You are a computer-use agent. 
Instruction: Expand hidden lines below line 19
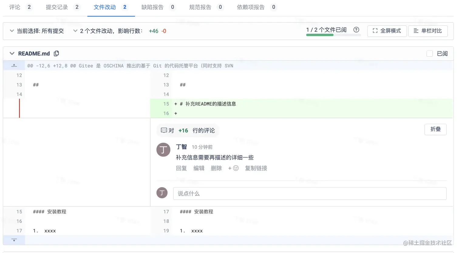[x=14, y=240]
